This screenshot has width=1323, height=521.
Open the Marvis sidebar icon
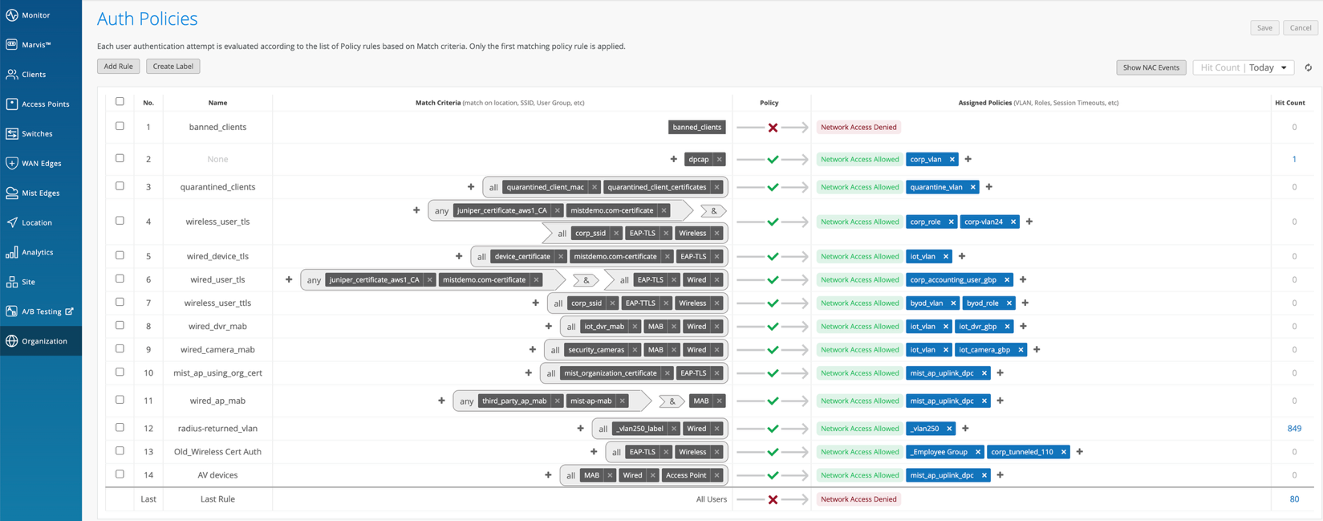pyautogui.click(x=12, y=45)
